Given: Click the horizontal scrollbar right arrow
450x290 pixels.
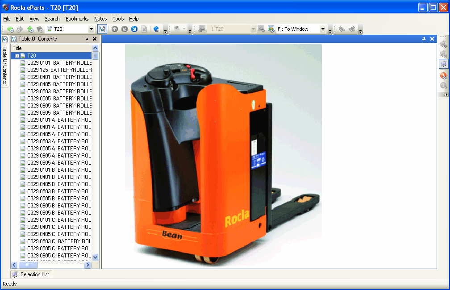Looking at the screenshot, I should coord(88,265).
